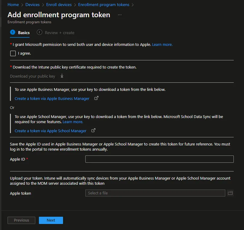Viewport: 244px width, 230px height.
Task: Navigate to Enrollment program tokens breadcrumb
Action: click(104, 5)
